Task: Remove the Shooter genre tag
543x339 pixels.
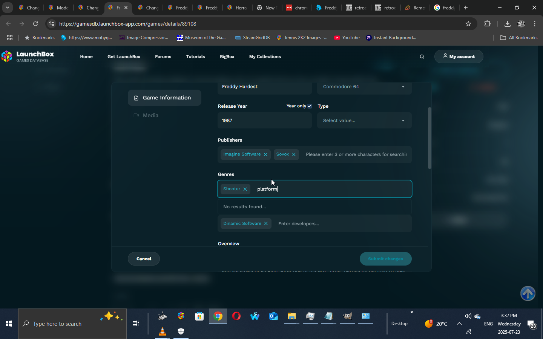Action: [245, 189]
